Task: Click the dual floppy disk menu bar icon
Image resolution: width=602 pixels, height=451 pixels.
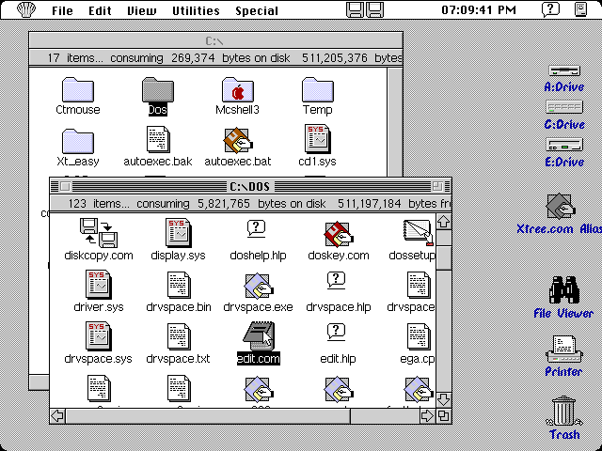Action: point(365,10)
